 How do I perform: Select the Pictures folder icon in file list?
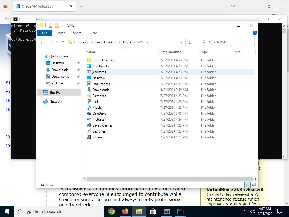pyautogui.click(x=89, y=120)
